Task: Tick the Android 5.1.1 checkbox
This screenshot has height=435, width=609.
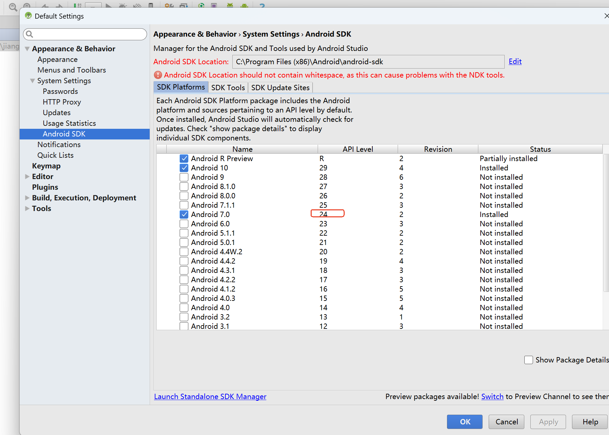Action: tap(184, 233)
